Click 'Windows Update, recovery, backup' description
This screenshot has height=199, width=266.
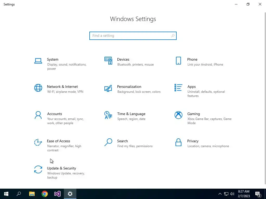pyautogui.click(x=66, y=175)
